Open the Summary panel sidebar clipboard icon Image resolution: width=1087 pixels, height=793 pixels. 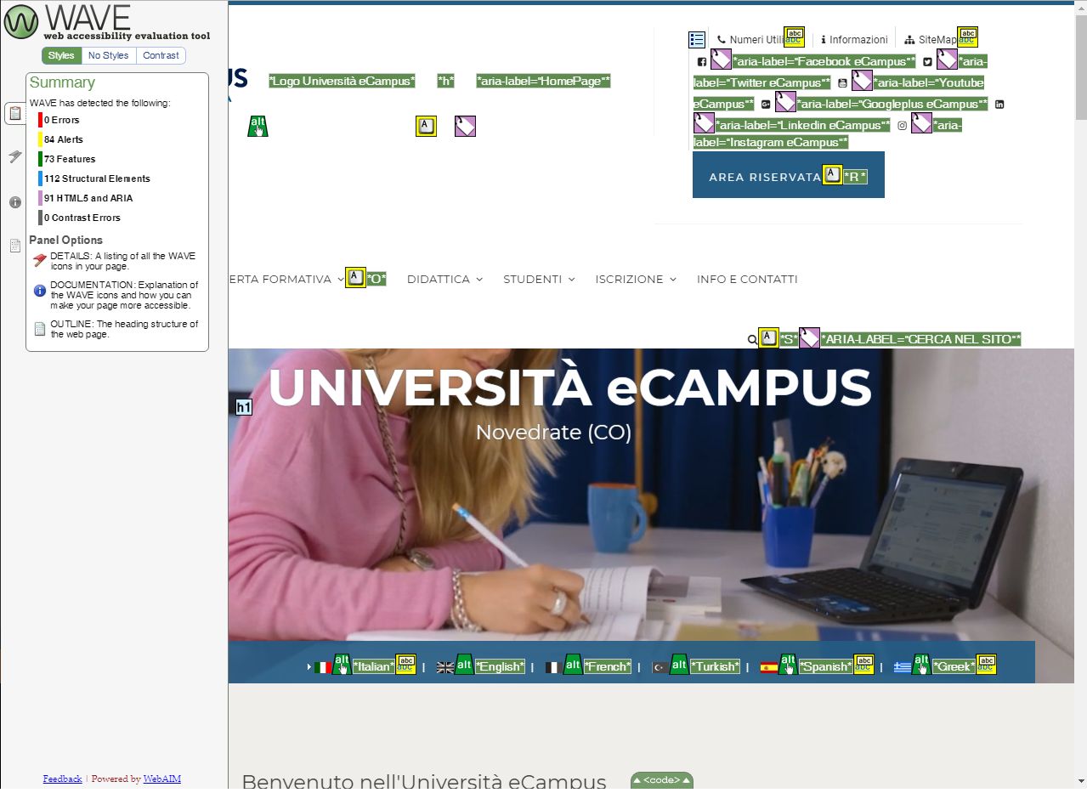click(14, 113)
